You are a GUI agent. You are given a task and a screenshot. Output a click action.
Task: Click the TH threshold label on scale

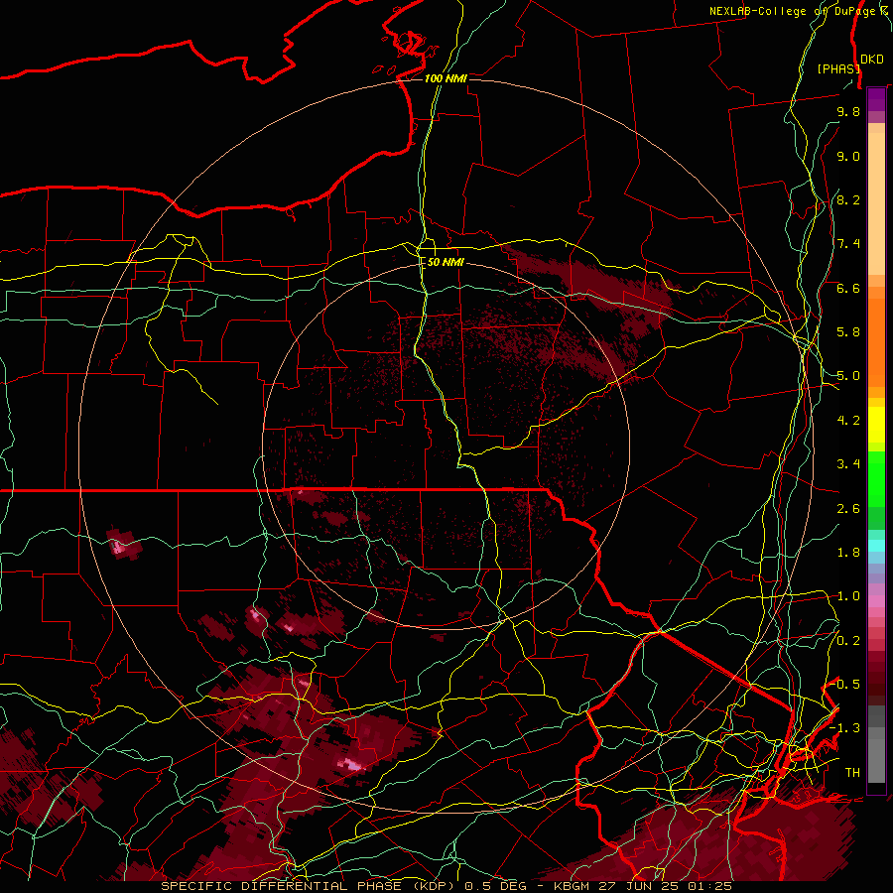(852, 773)
